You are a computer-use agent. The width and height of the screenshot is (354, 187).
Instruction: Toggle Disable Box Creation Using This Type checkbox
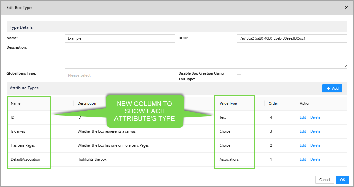click(x=239, y=73)
